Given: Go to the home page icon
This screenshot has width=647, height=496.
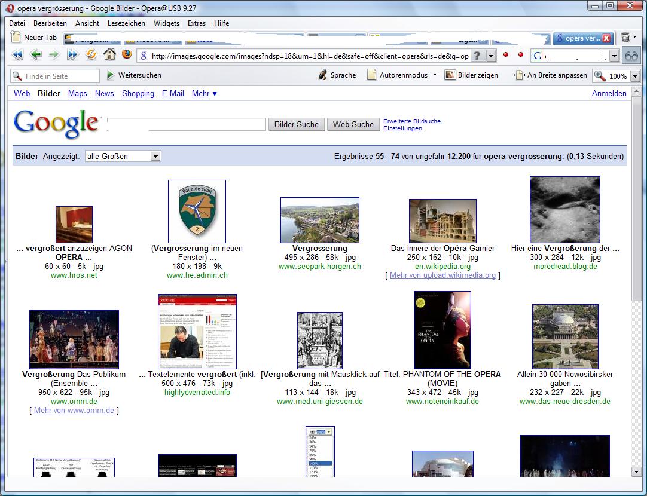Looking at the screenshot, I should 109,55.
